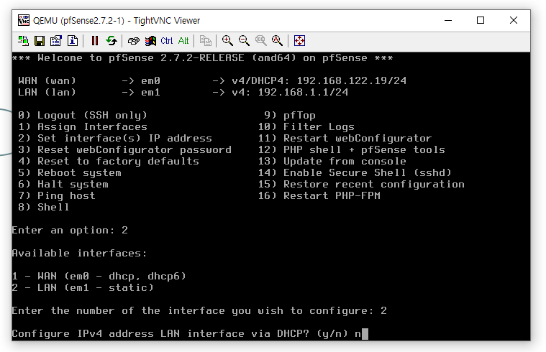Click the '2 - LAN (em1 - static)' entry
The width and height of the screenshot is (546, 352).
coord(83,287)
